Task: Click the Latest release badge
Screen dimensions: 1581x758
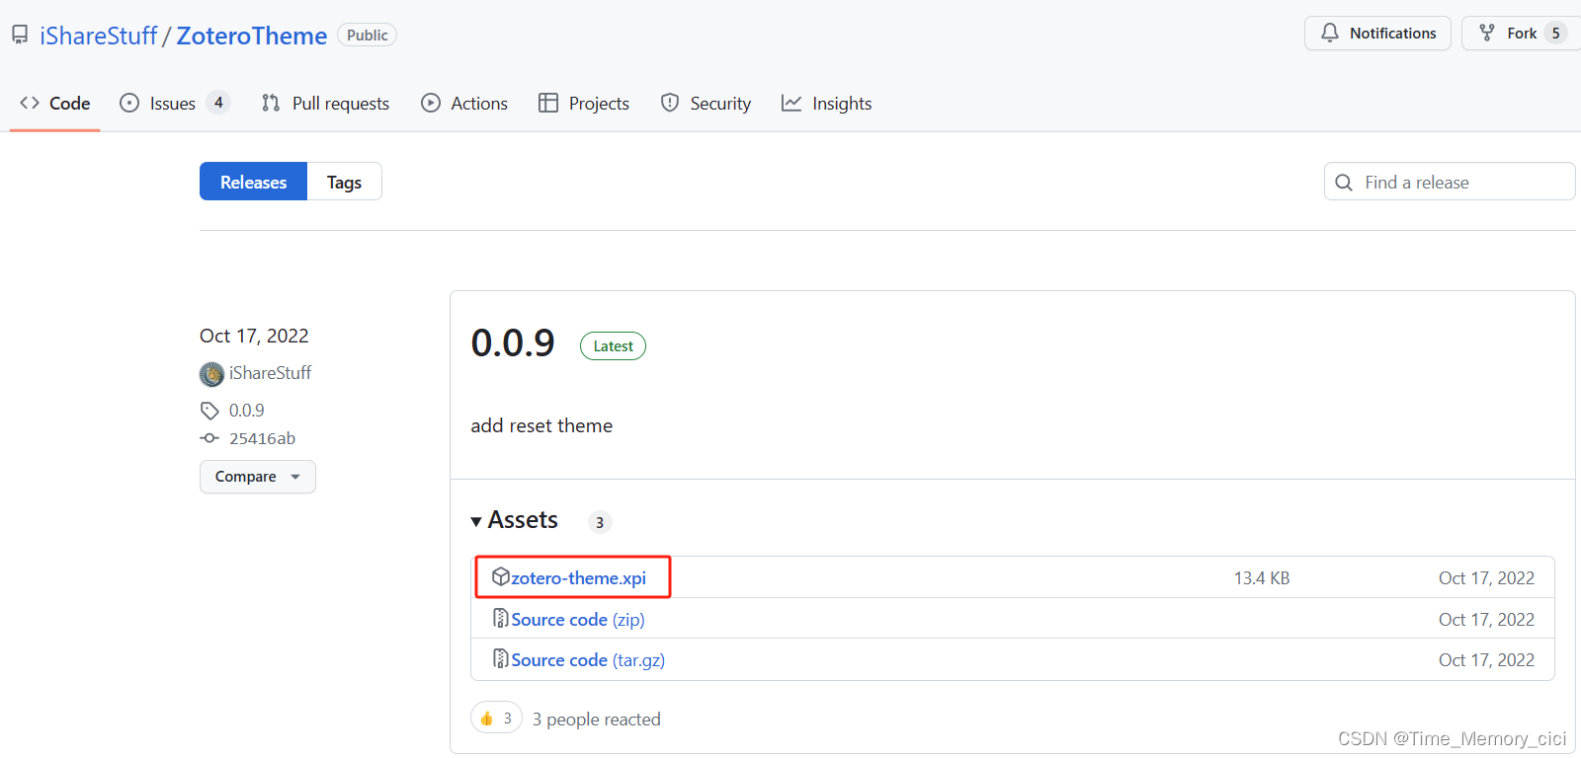Action: 613,346
